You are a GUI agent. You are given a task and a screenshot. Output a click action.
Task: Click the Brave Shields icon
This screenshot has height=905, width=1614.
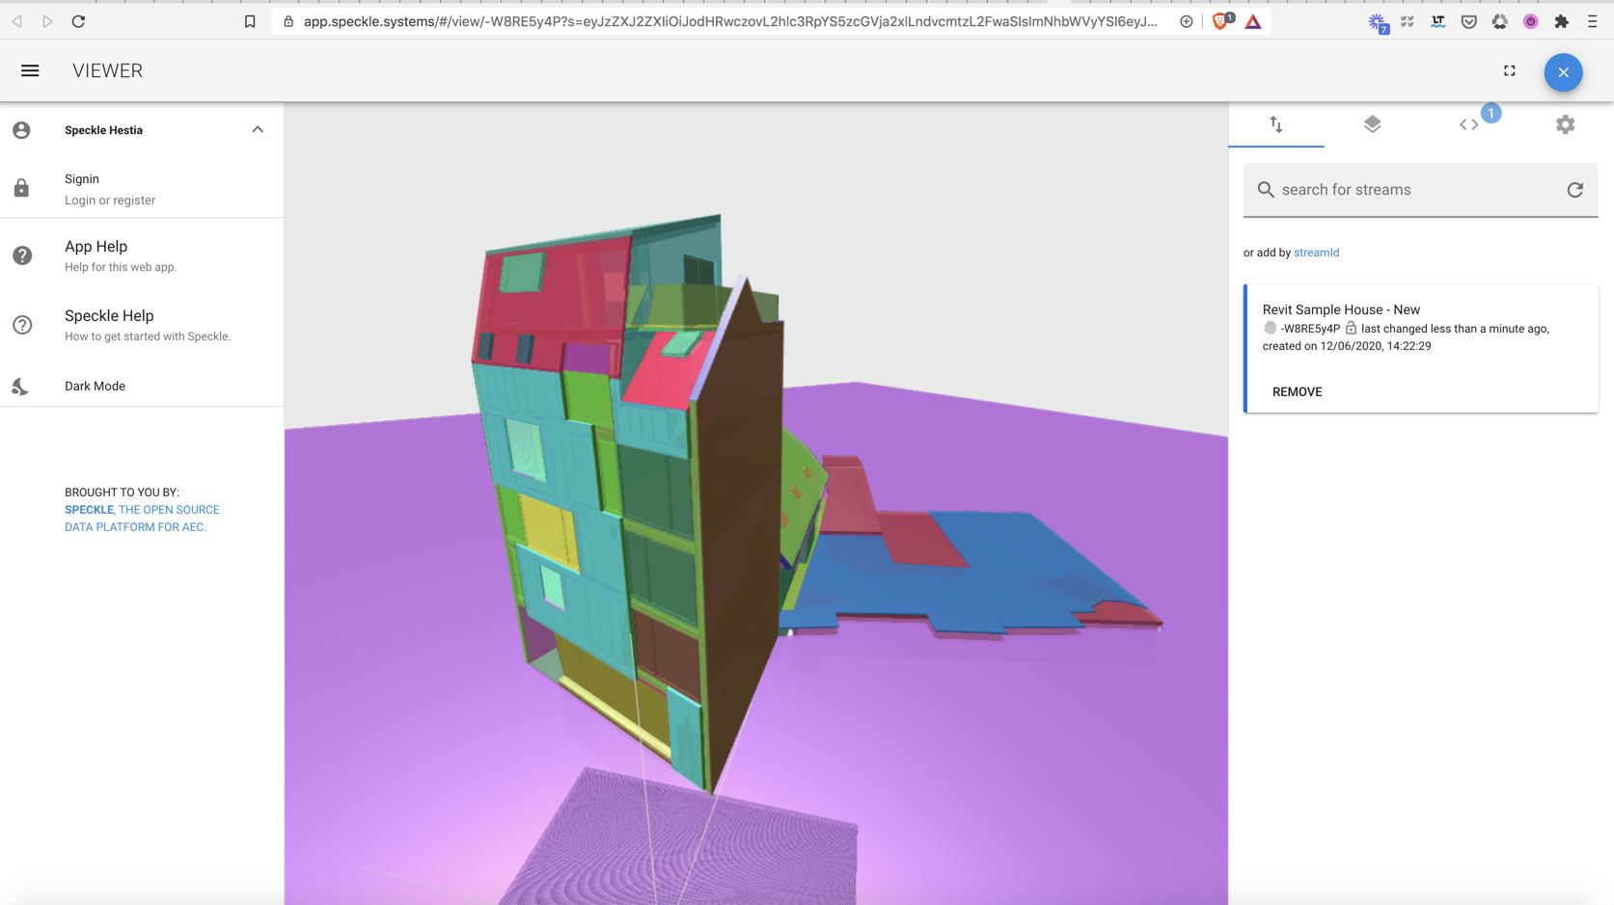(1219, 20)
